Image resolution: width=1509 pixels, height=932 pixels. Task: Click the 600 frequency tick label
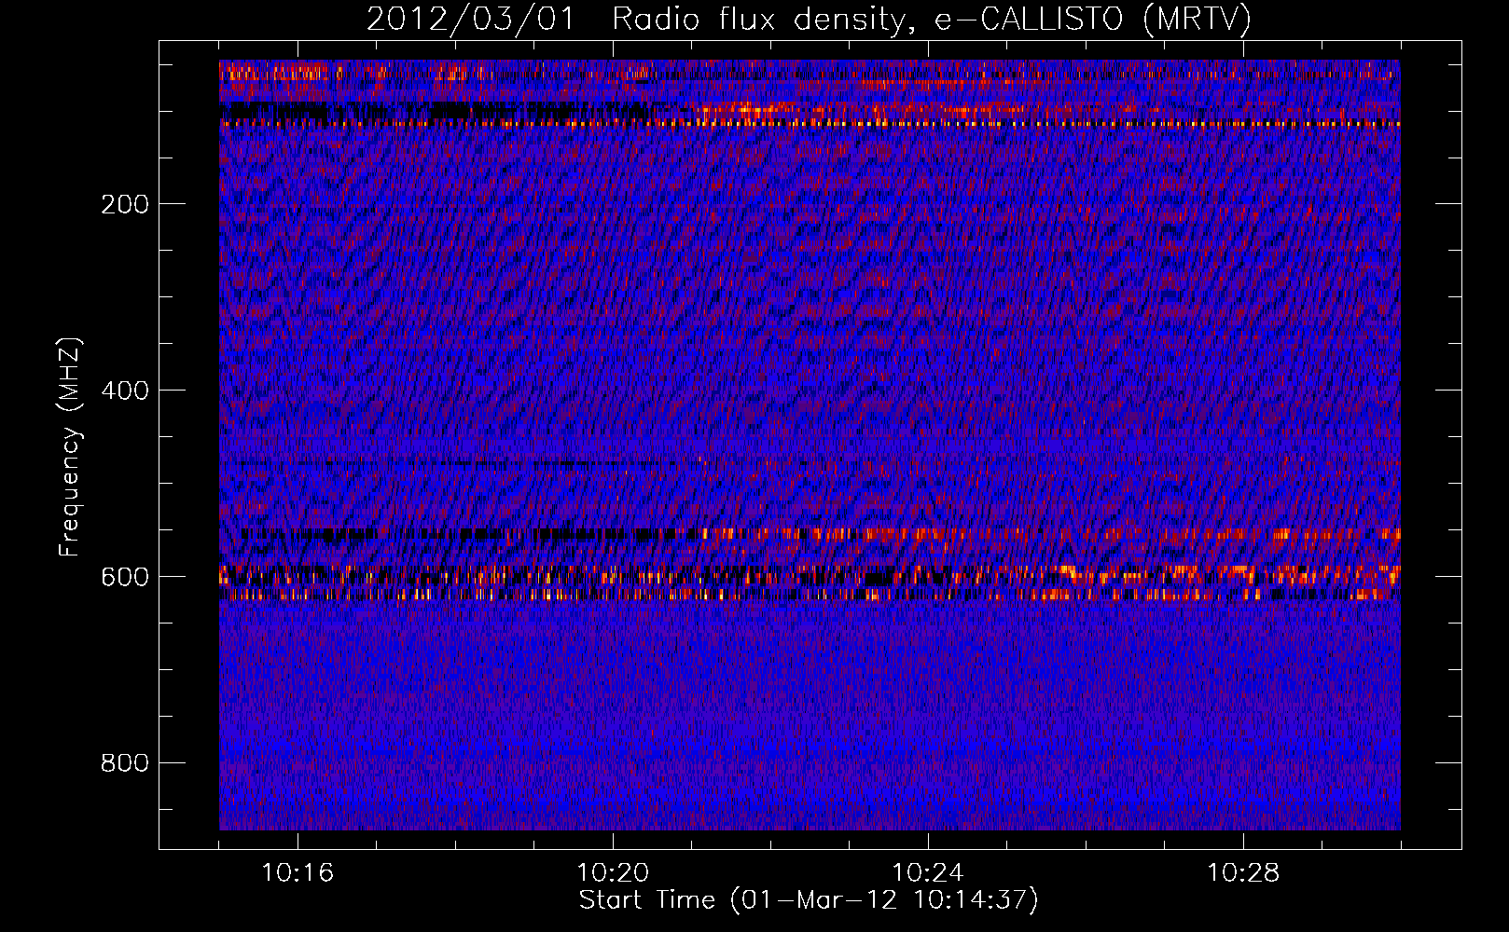click(125, 577)
